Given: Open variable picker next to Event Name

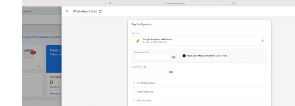Looking at the screenshot, I should click(171, 72).
